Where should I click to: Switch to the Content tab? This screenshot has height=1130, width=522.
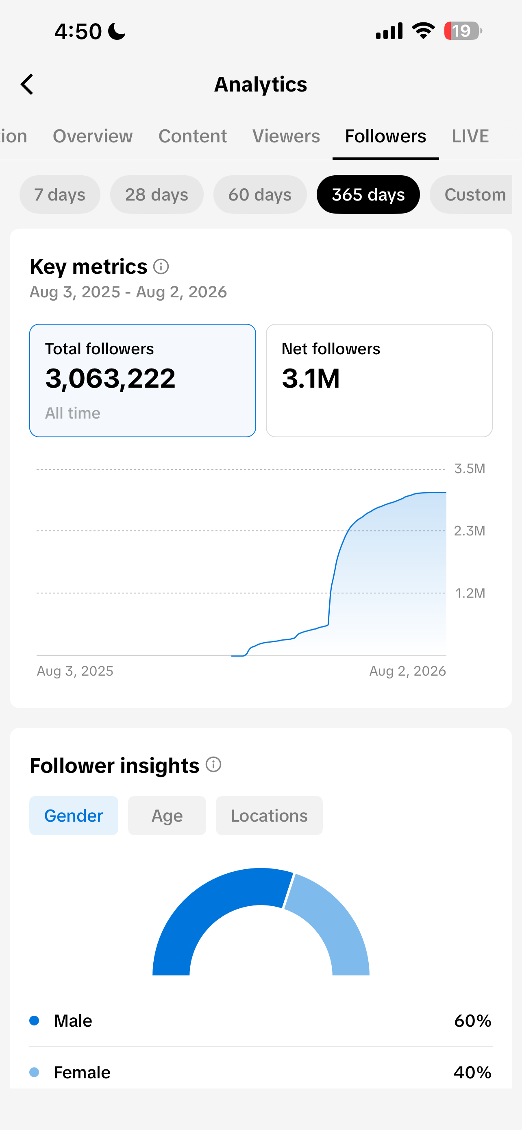[x=192, y=136]
